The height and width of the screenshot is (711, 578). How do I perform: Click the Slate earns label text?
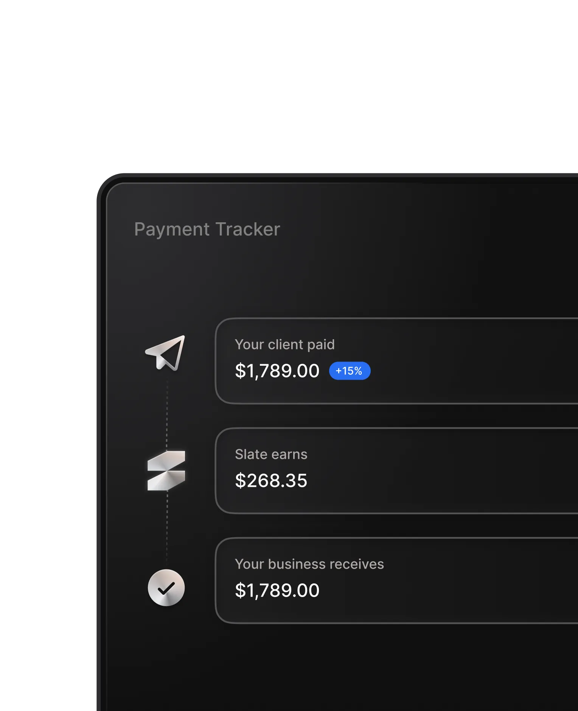[x=271, y=454]
